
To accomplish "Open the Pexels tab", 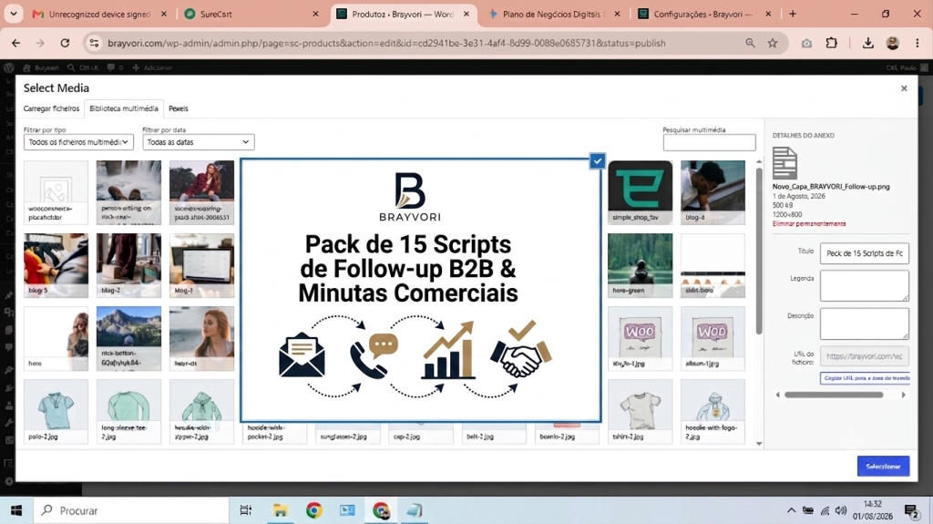I will click(178, 108).
